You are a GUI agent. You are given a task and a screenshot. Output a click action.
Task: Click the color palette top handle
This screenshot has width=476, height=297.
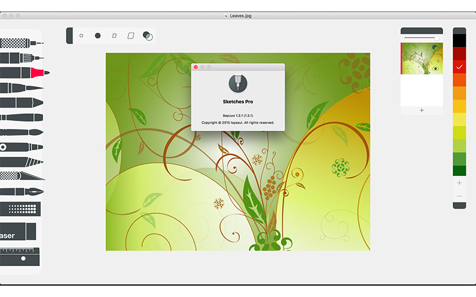click(x=459, y=31)
